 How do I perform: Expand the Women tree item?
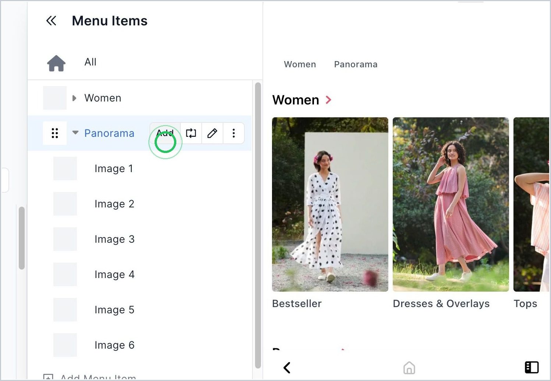[74, 98]
